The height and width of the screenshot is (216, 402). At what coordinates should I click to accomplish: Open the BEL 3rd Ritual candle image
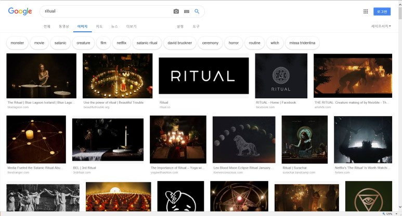coord(108,139)
